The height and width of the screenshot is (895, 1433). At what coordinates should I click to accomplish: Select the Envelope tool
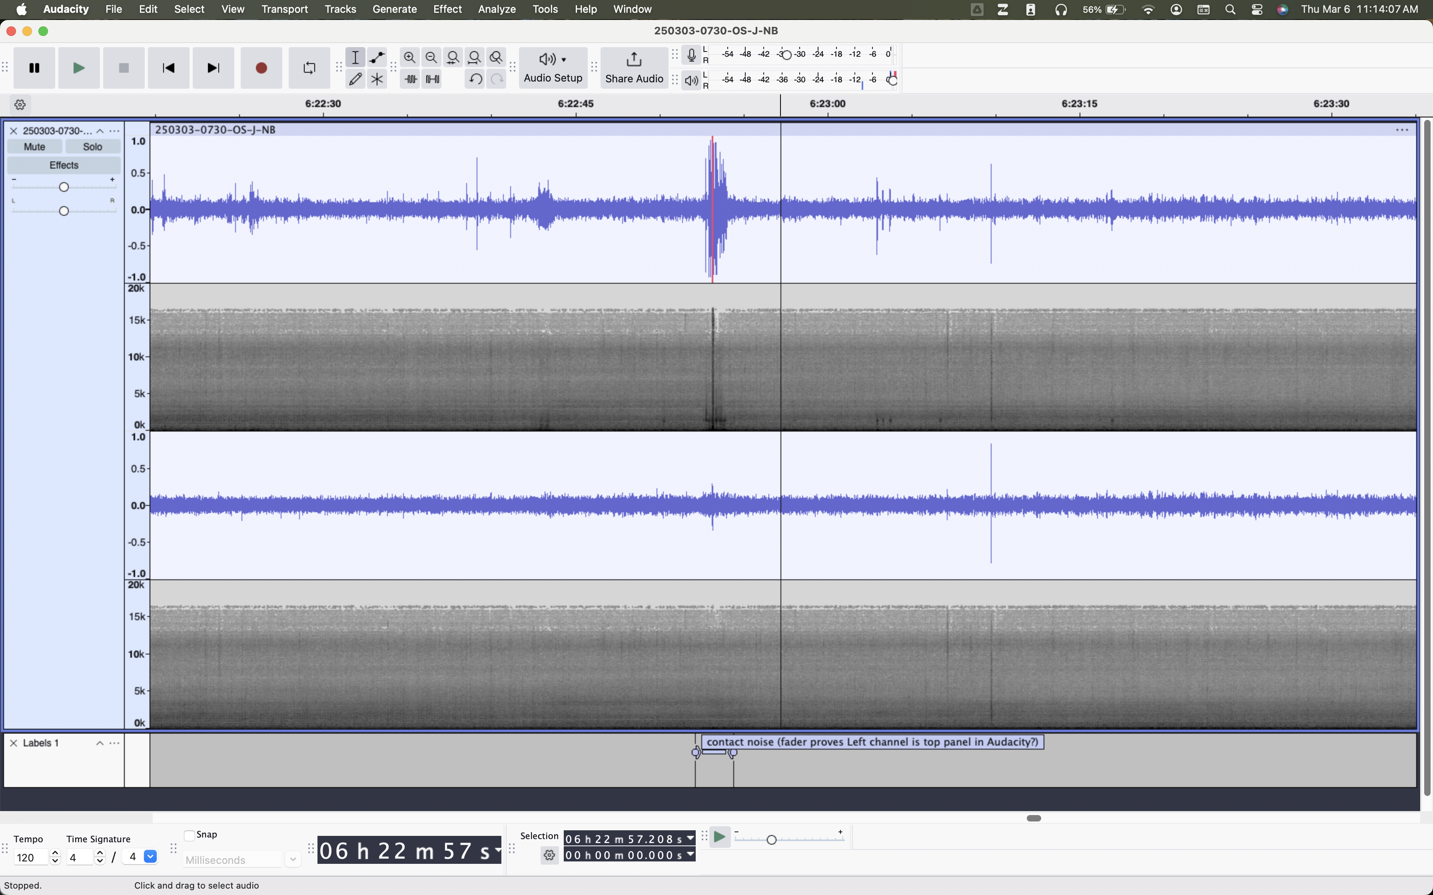click(x=377, y=58)
